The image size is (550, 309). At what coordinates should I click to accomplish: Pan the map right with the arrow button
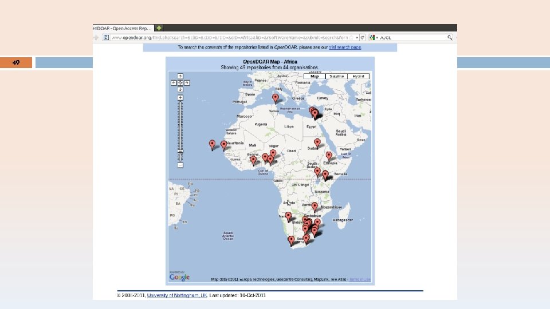point(187,82)
